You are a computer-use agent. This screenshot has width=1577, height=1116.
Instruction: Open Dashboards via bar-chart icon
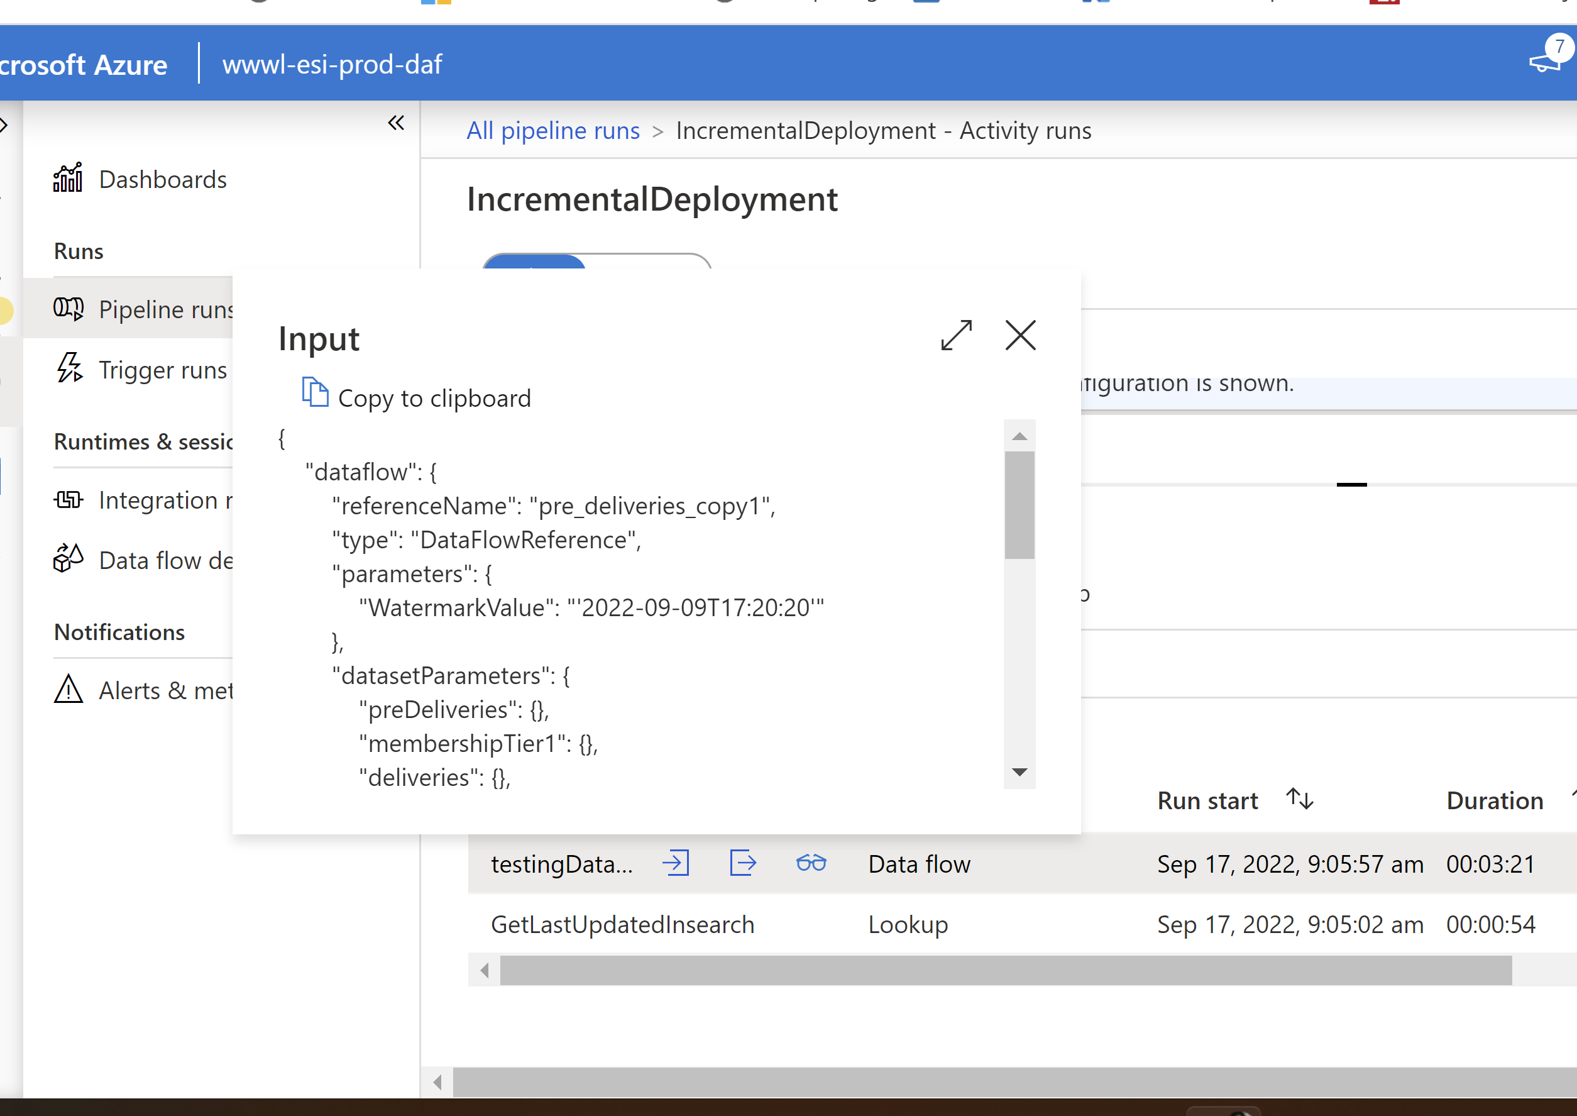67,178
